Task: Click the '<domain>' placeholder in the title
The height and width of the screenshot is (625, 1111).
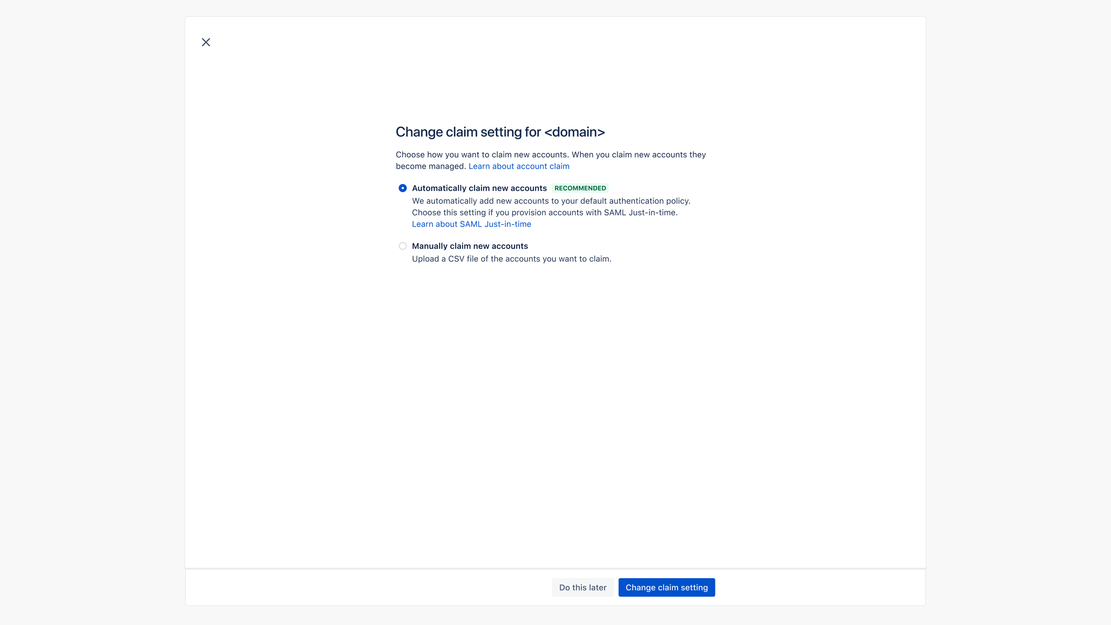Action: point(574,132)
